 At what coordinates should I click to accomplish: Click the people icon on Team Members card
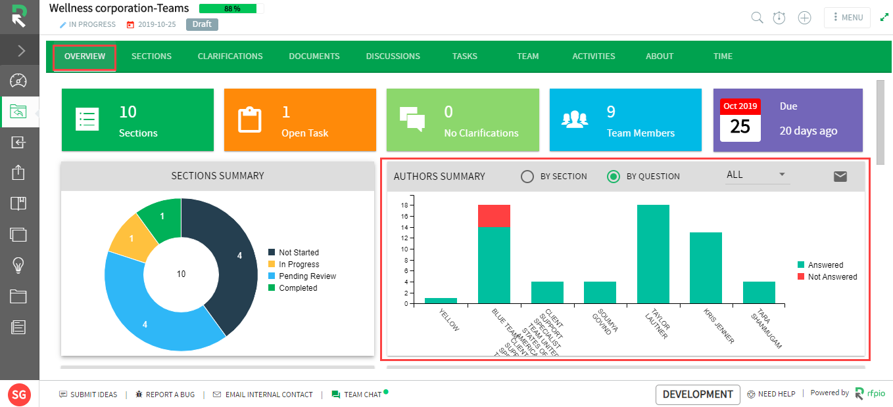[574, 119]
